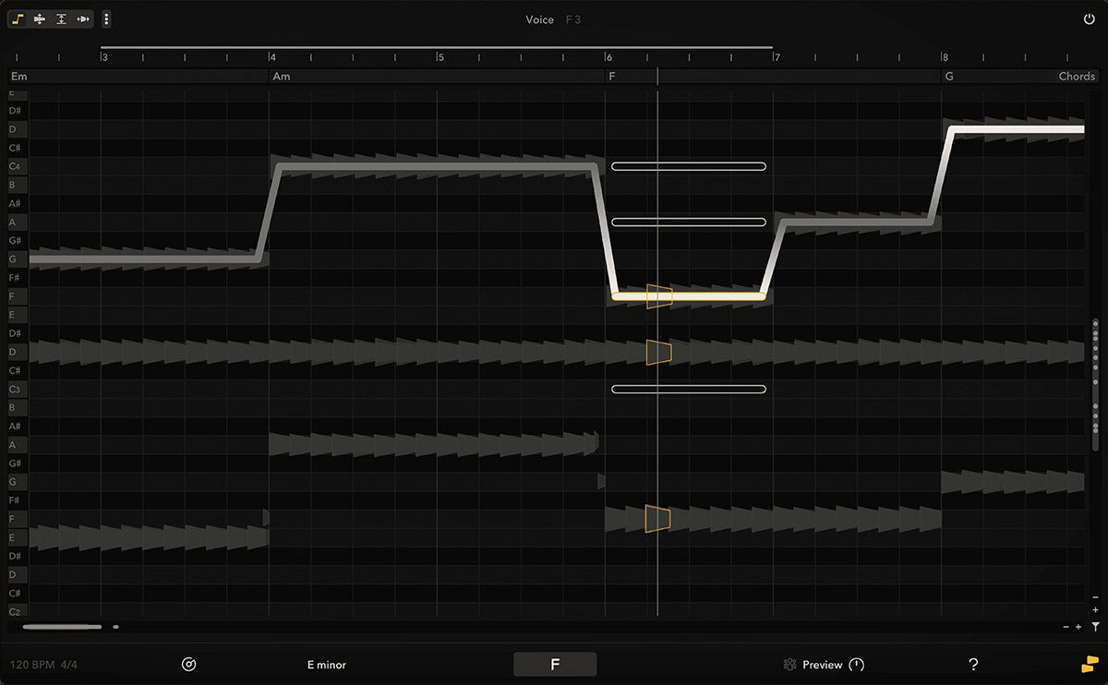Toggle the plugin power button

tap(1090, 19)
